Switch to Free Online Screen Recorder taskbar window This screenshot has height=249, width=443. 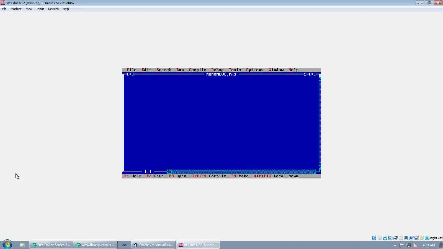click(51, 245)
